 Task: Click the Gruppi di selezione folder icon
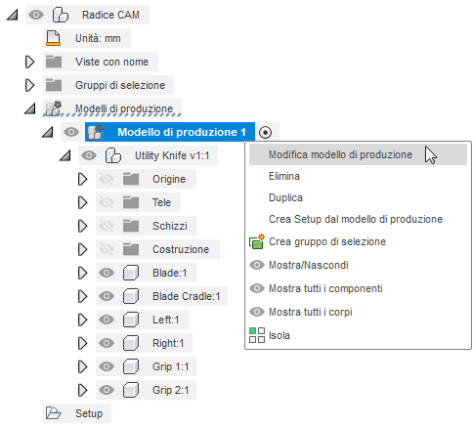(x=54, y=85)
